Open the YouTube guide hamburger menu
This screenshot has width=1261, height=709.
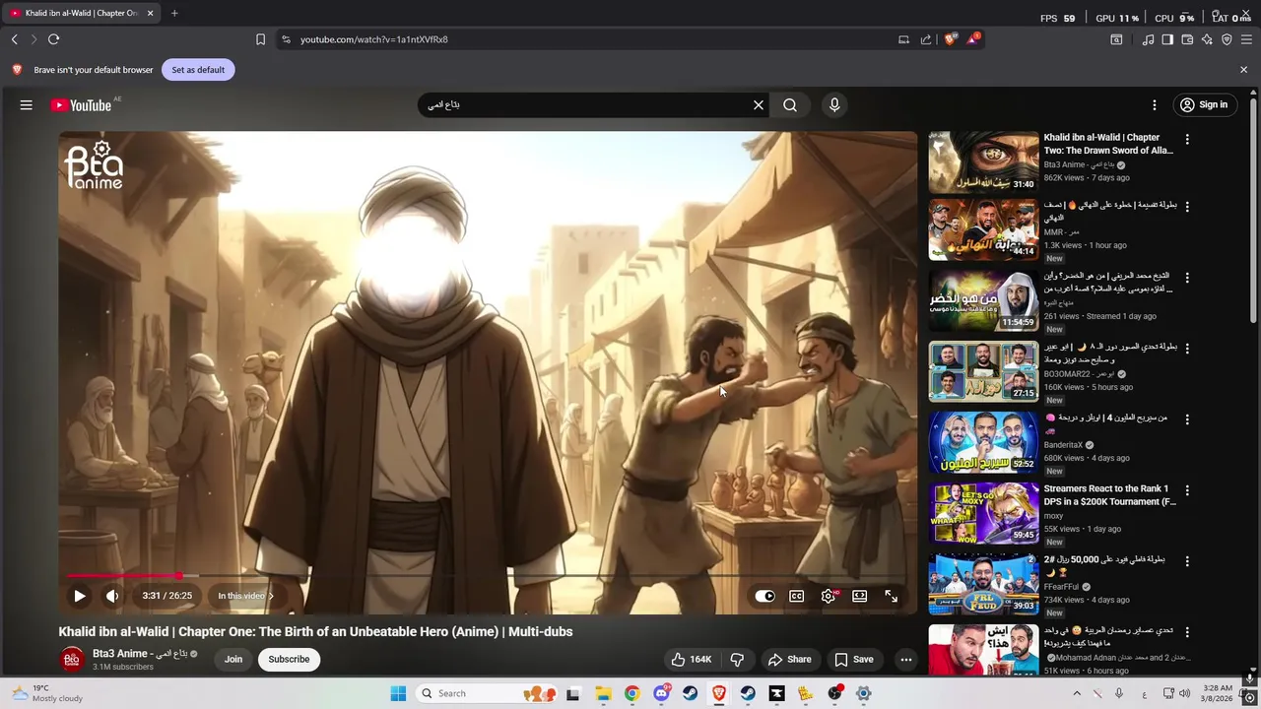point(27,105)
